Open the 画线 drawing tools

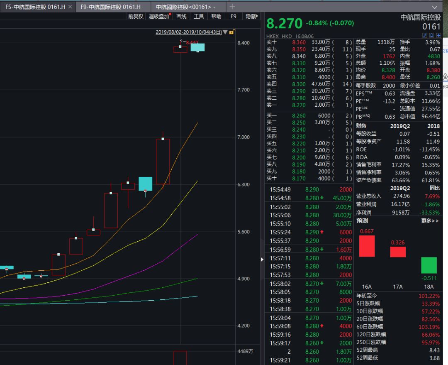tap(181, 16)
